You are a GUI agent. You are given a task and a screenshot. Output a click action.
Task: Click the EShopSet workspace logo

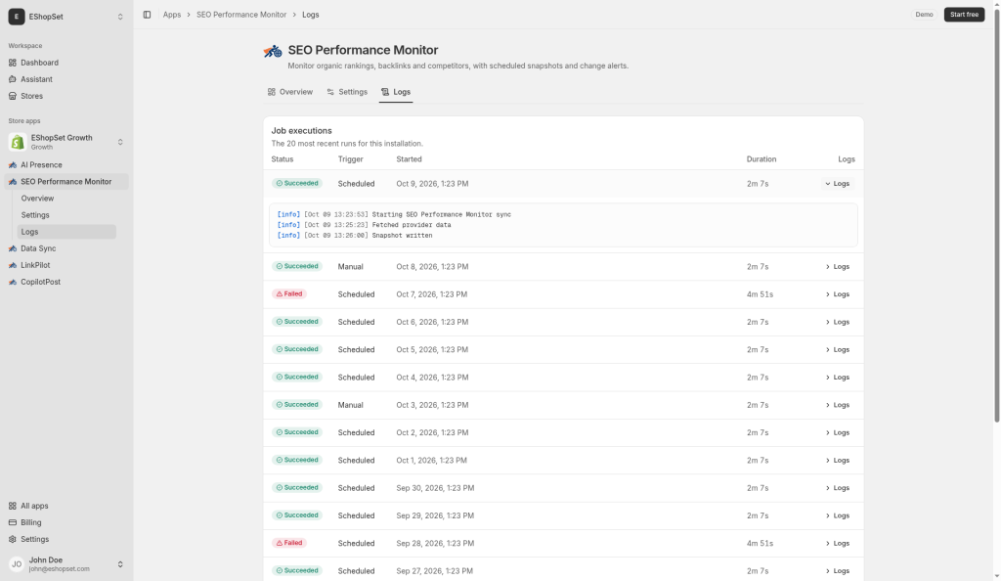(x=17, y=17)
